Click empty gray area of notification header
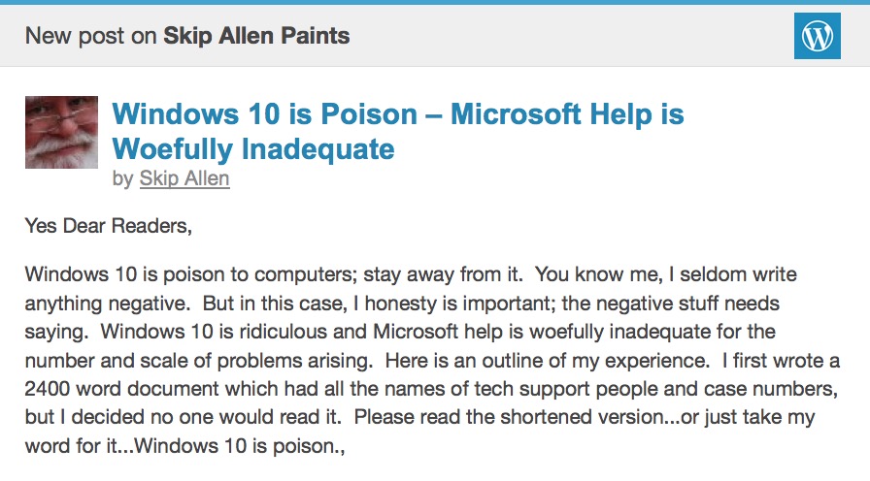The height and width of the screenshot is (481, 870). click(572, 36)
